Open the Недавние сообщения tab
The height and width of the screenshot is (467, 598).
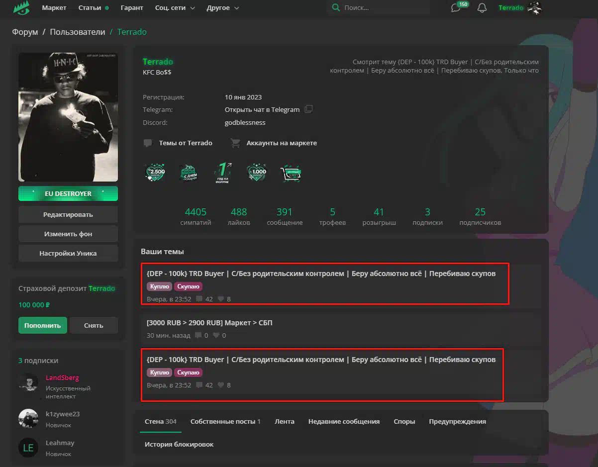click(344, 421)
